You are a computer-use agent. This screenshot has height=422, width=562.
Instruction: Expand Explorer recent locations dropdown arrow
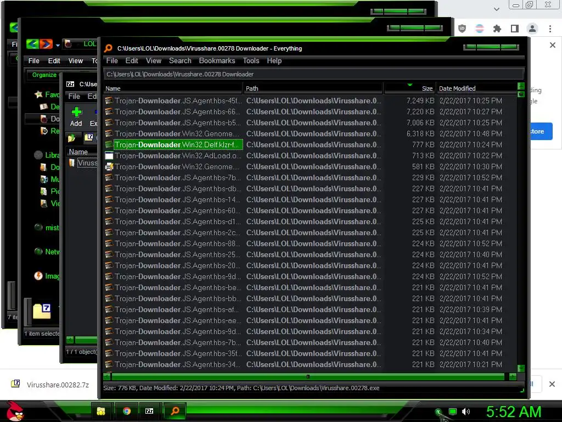tap(58, 45)
